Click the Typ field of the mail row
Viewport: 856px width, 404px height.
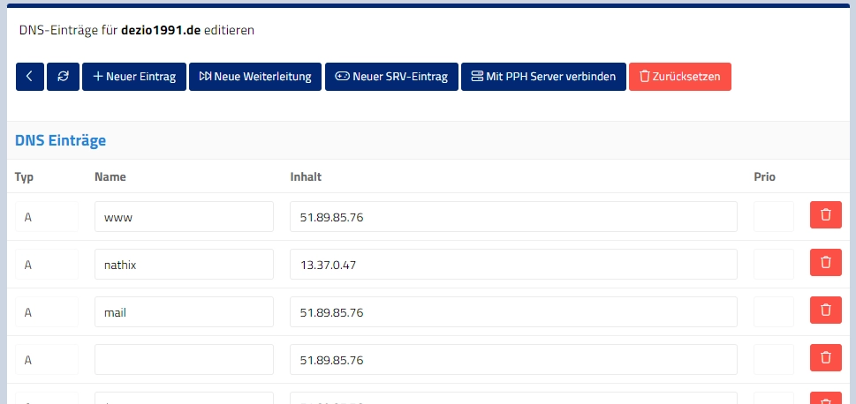point(47,312)
